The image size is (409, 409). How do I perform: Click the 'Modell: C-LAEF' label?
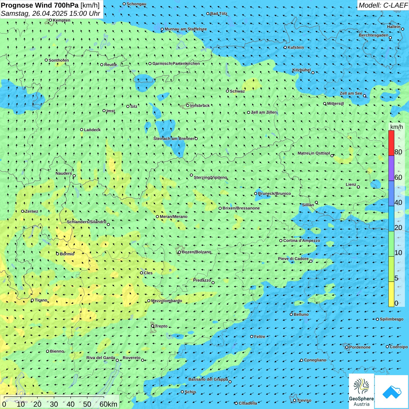(x=383, y=5)
